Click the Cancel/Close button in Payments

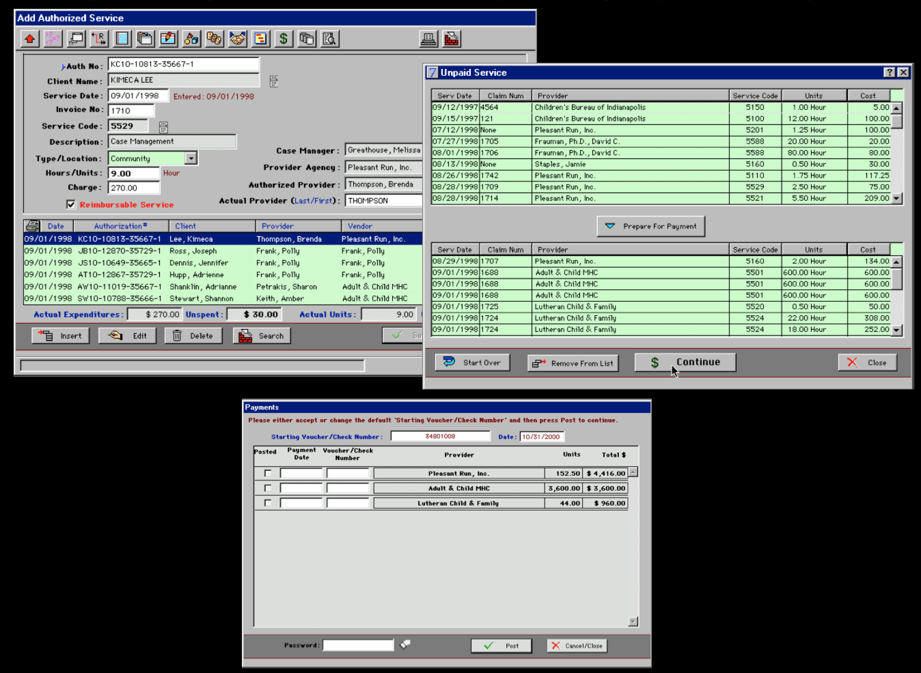(x=577, y=646)
